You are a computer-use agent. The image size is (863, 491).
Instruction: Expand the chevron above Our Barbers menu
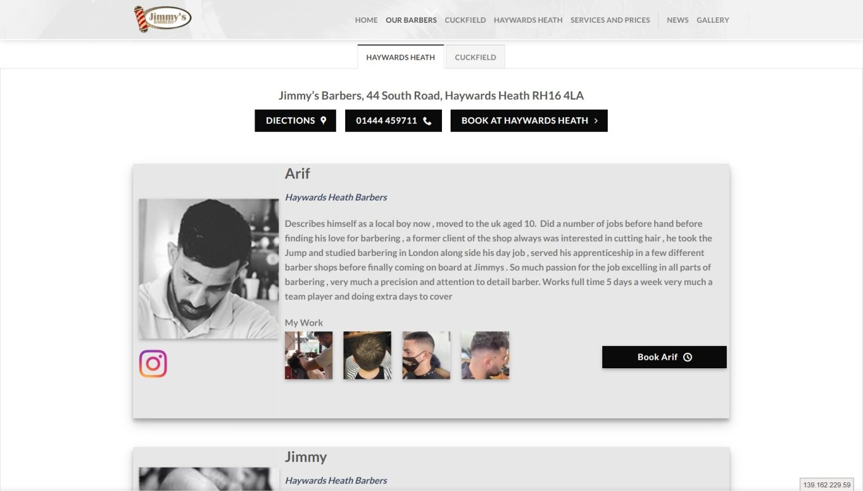(431, 11)
